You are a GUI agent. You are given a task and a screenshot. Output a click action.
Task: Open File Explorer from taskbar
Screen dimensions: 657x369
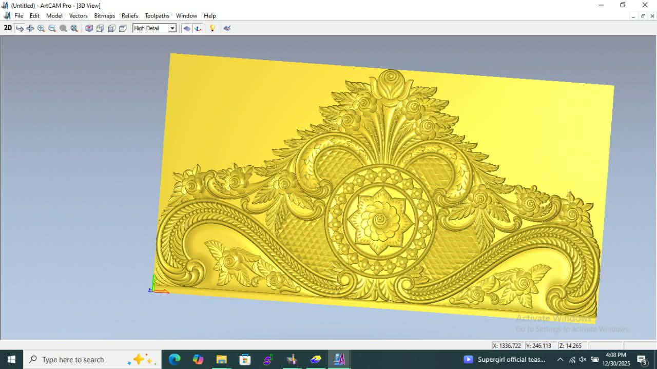[x=222, y=359]
